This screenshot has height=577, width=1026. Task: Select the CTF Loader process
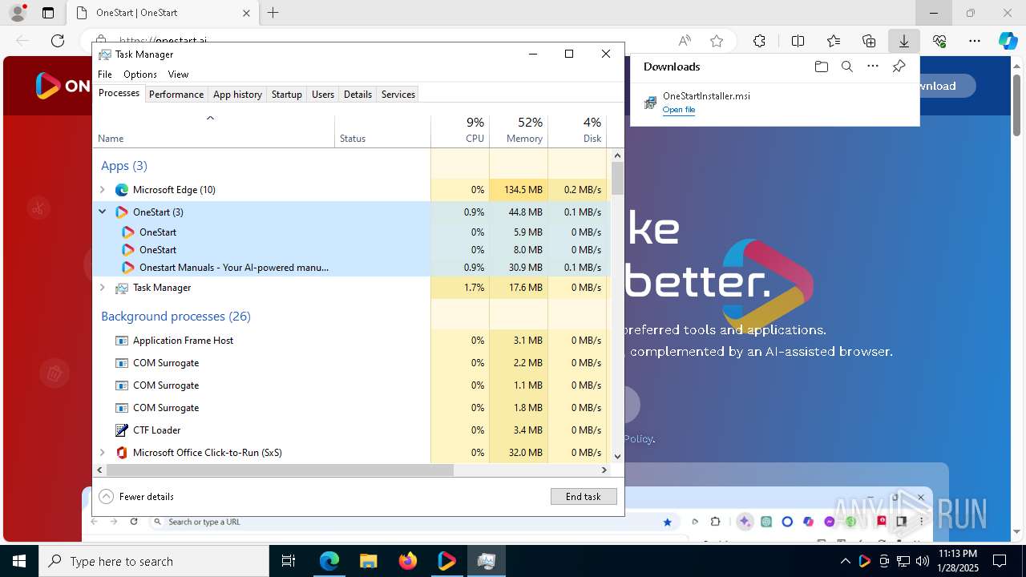[x=351, y=430]
